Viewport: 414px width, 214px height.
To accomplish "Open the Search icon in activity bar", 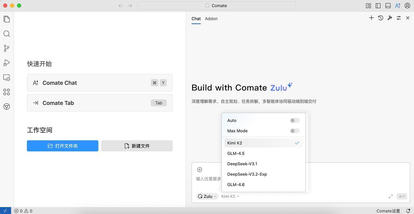I will point(7,34).
